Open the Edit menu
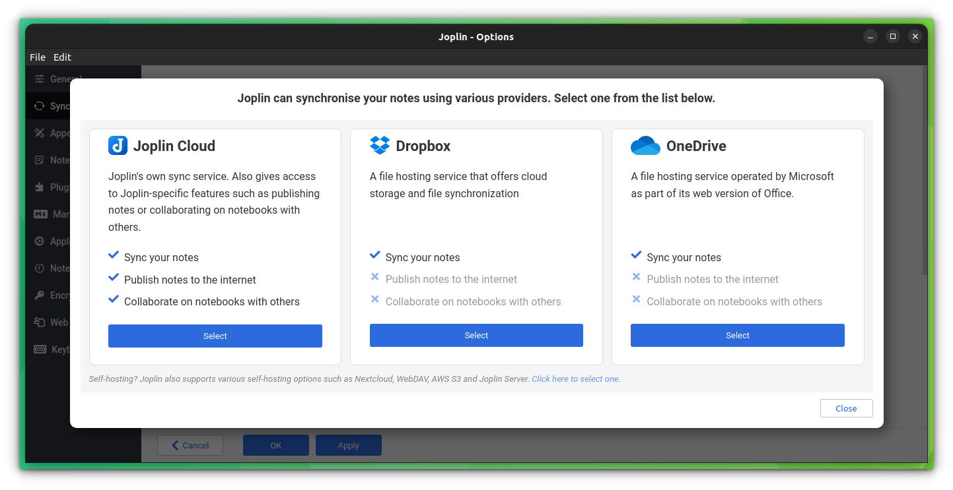Image resolution: width=953 pixels, height=490 pixels. tap(63, 57)
